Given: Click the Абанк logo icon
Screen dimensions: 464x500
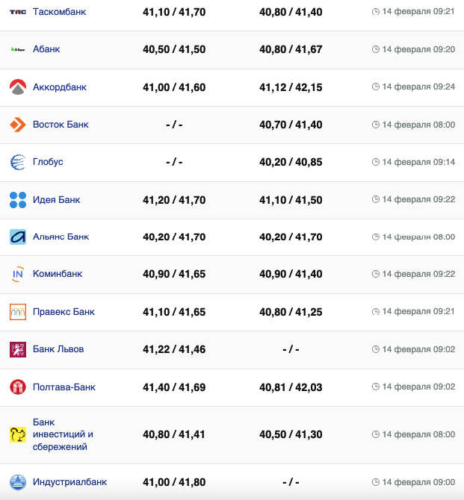Looking at the screenshot, I should pos(18,49).
